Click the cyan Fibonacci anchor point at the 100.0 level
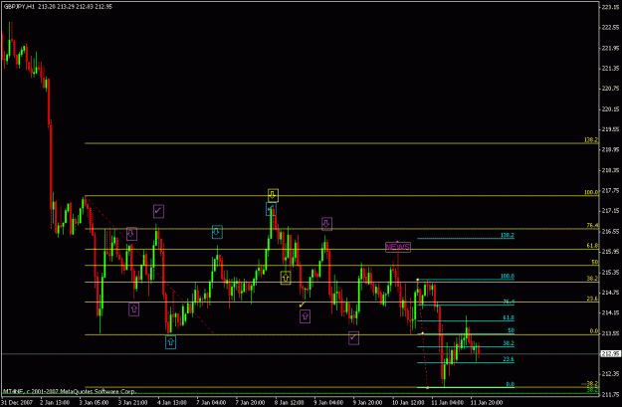 pos(417,280)
